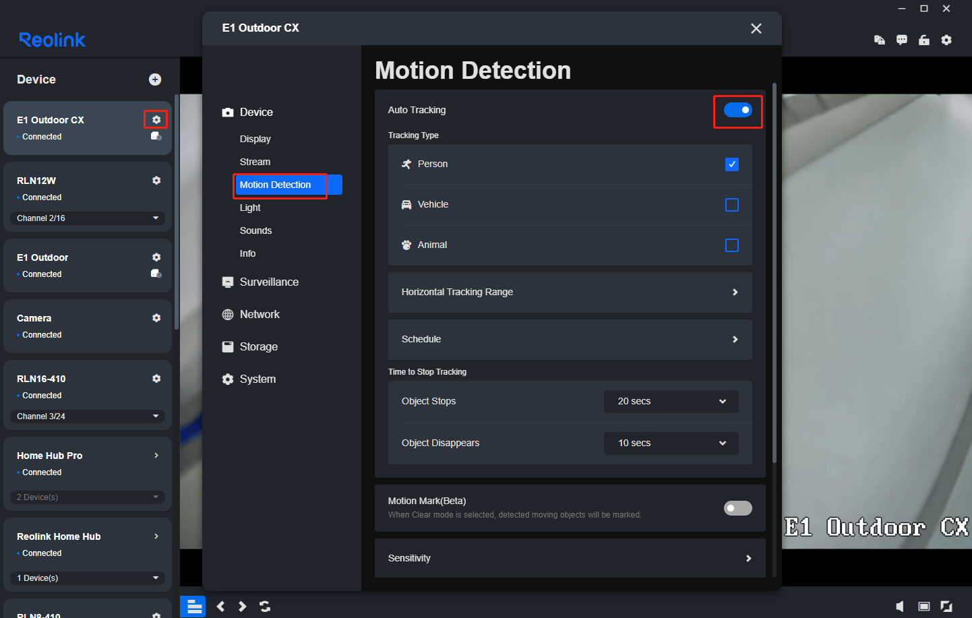972x618 pixels.
Task: Click the device transfer icon in top bar
Action: [x=880, y=40]
